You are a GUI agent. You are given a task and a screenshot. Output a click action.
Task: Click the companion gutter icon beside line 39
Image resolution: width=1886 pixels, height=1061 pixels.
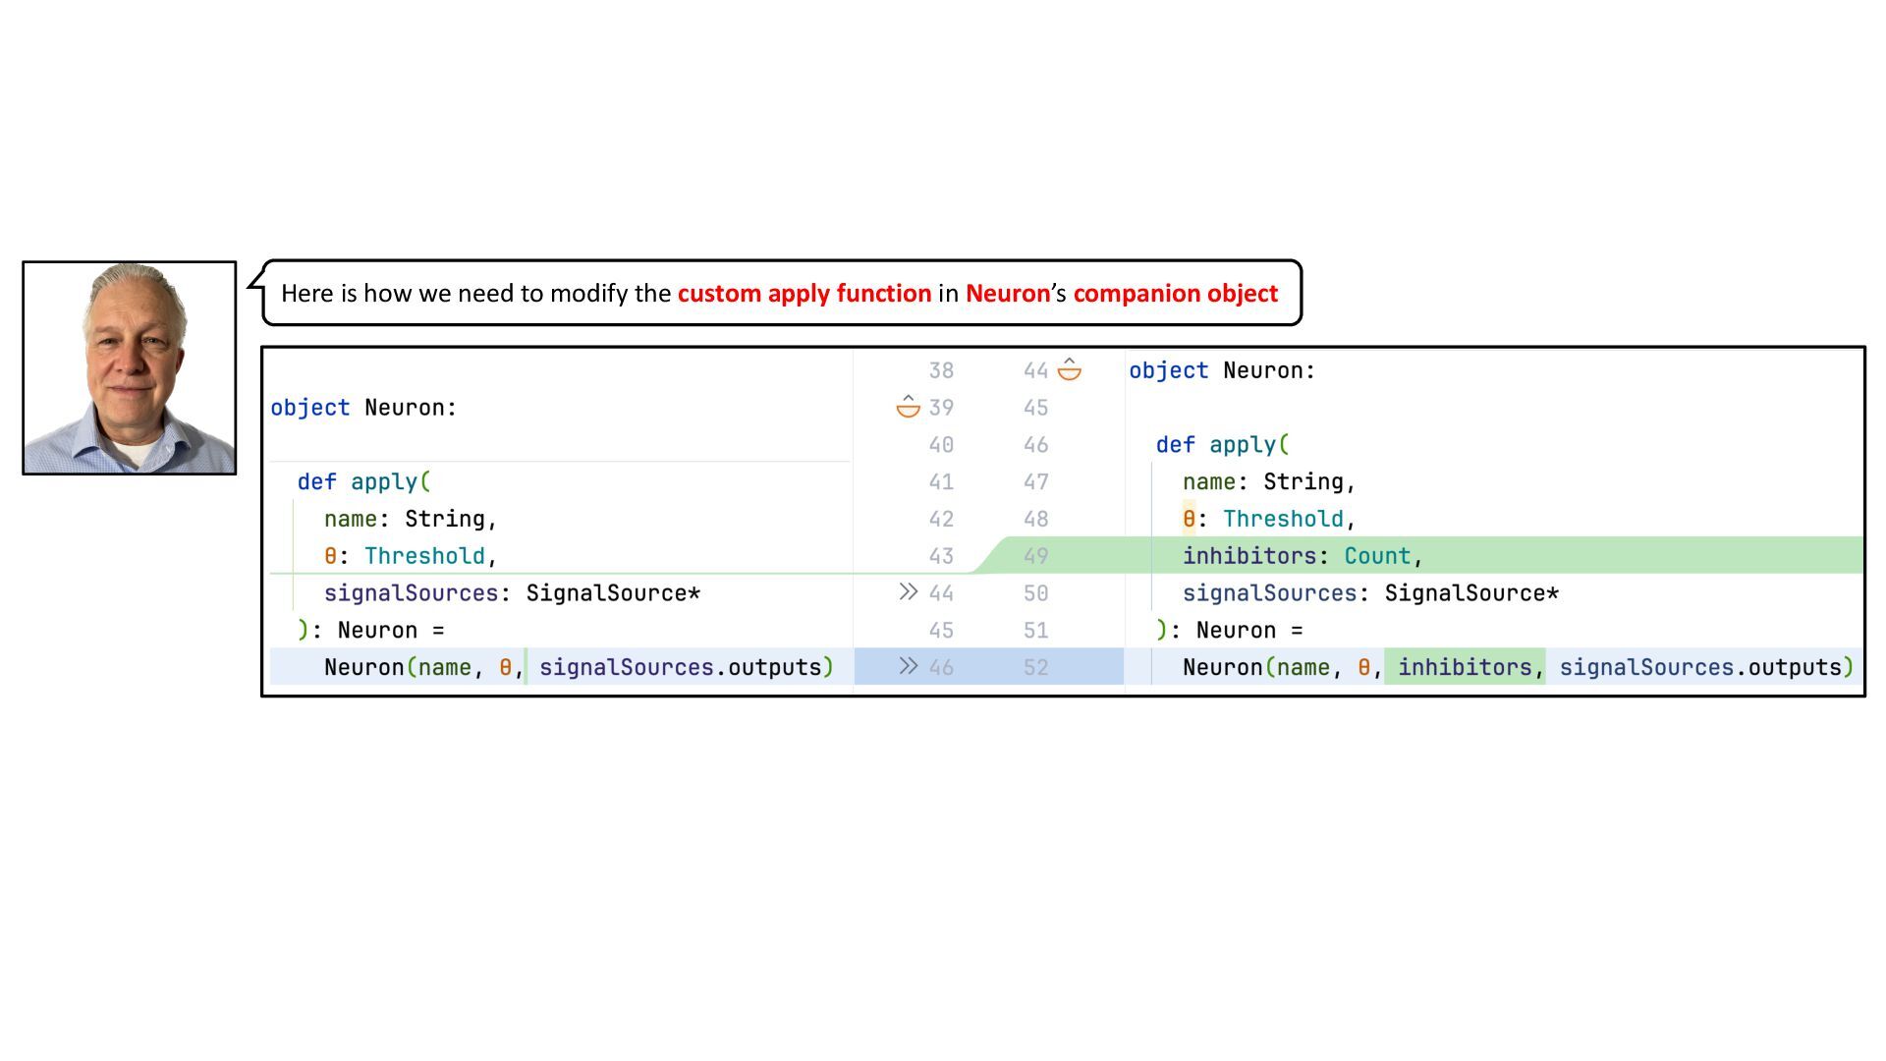[x=908, y=407]
